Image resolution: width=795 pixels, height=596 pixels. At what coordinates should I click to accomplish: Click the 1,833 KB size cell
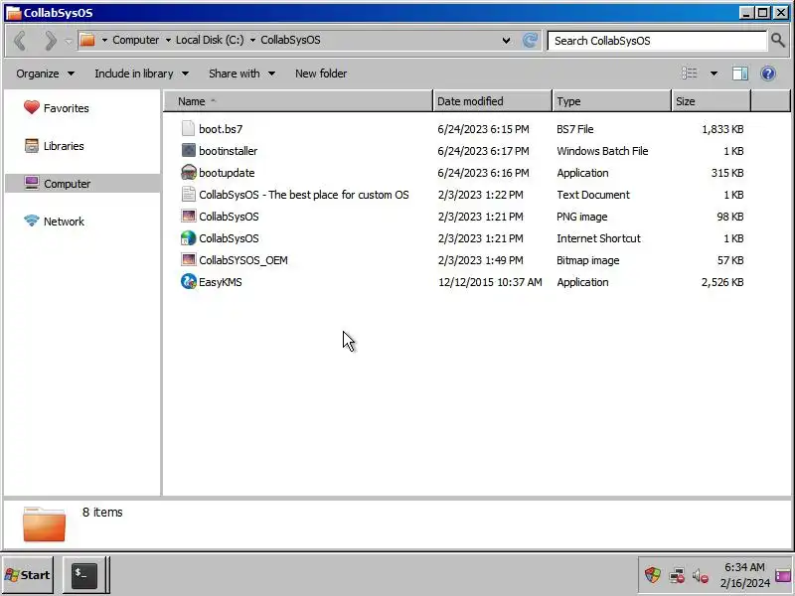coord(722,129)
